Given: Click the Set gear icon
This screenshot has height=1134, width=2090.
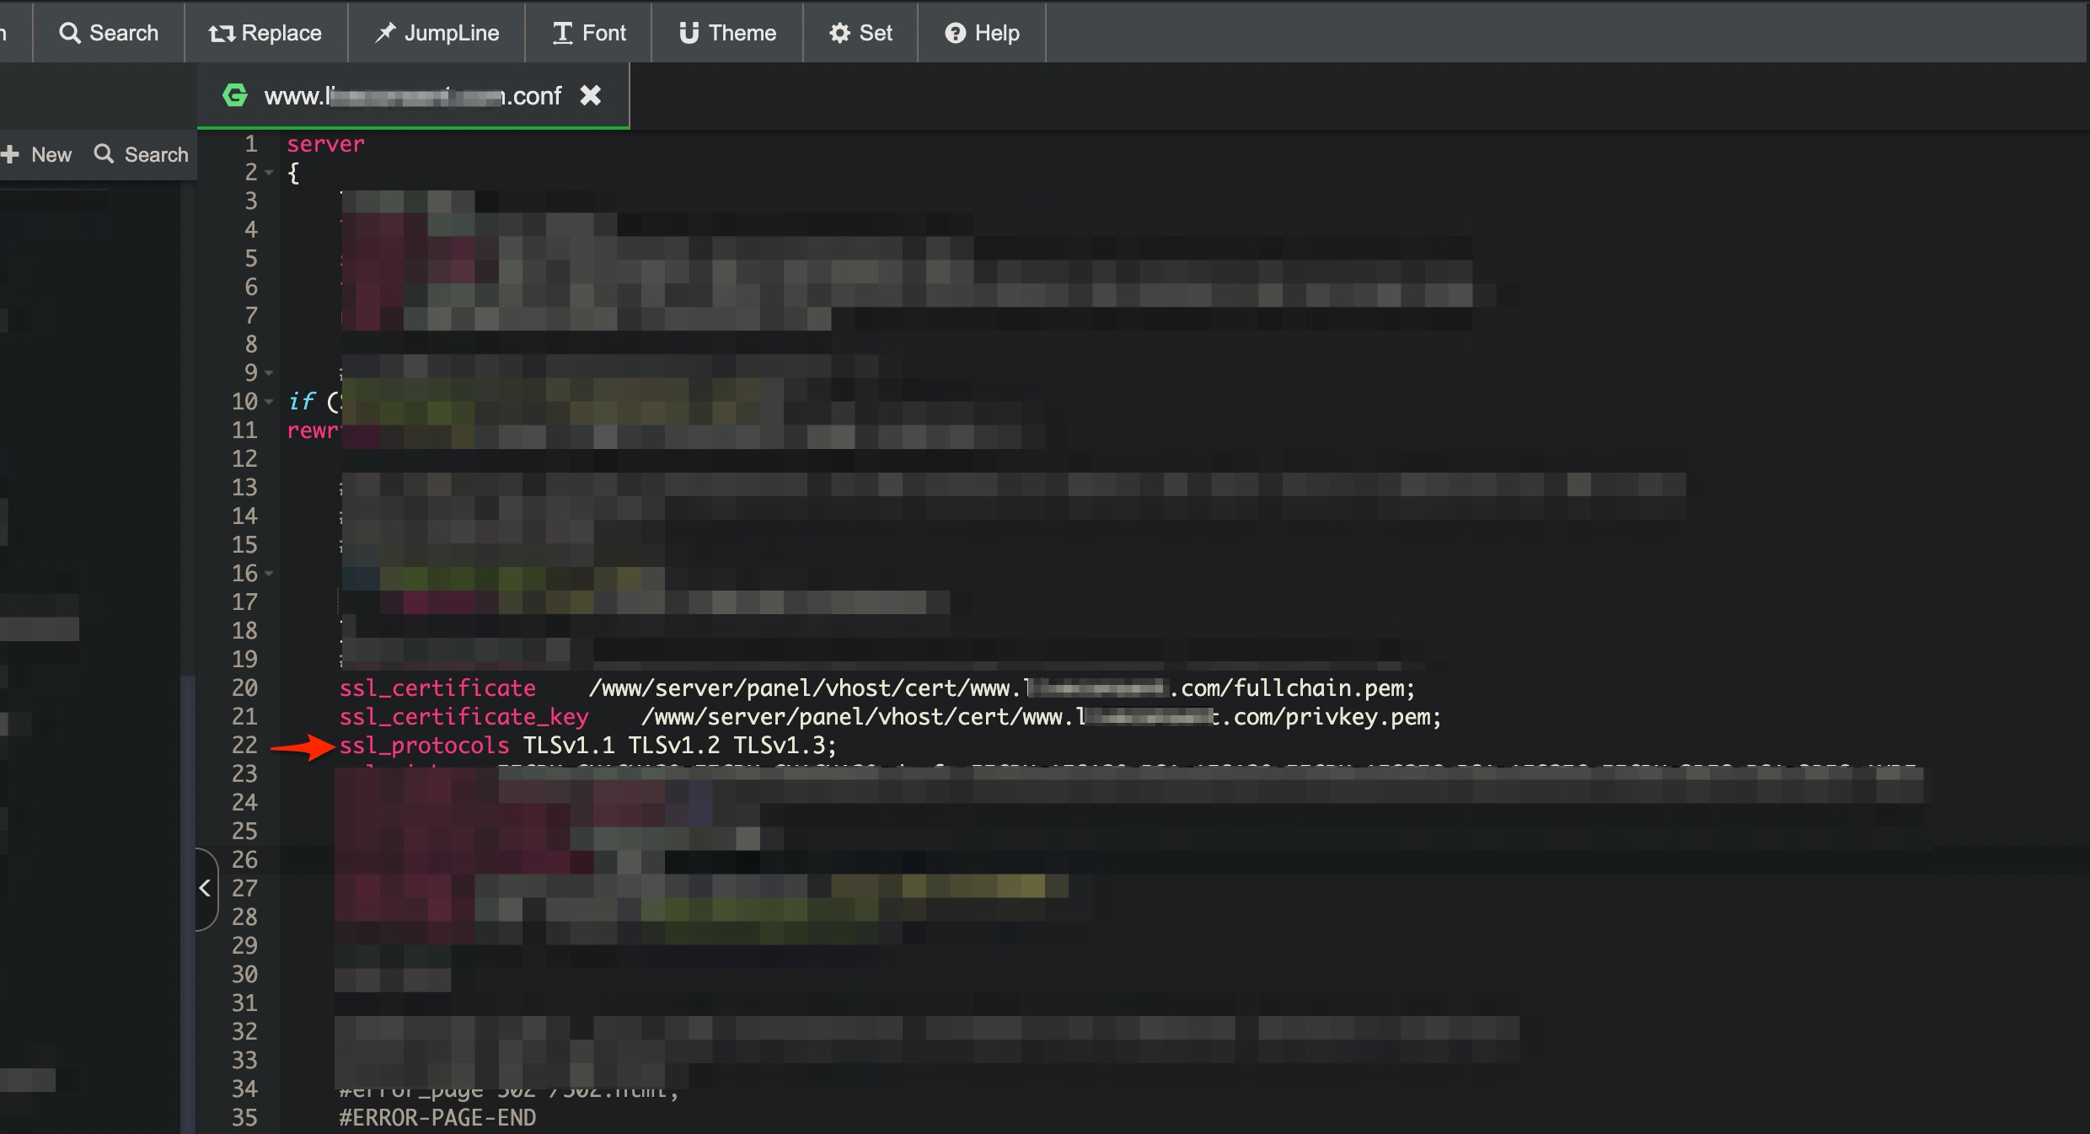Looking at the screenshot, I should (x=839, y=33).
